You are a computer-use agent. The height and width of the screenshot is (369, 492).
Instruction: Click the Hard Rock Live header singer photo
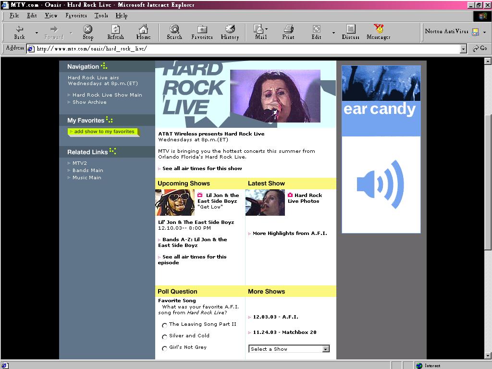pyautogui.click(x=275, y=96)
